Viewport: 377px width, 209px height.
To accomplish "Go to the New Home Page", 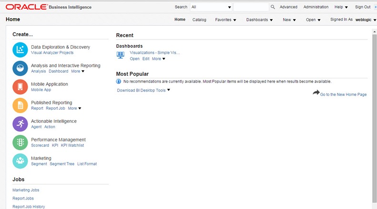I will click(x=343, y=95).
